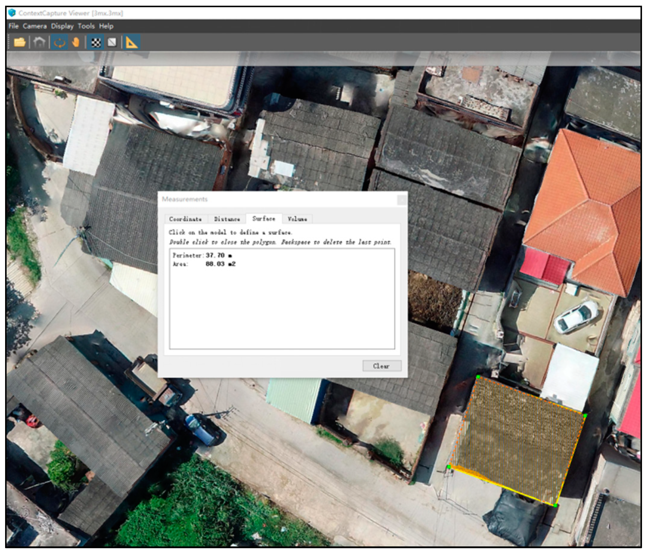The width and height of the screenshot is (648, 556).
Task: Toggle the checkerboard texture display icon
Action: [96, 42]
